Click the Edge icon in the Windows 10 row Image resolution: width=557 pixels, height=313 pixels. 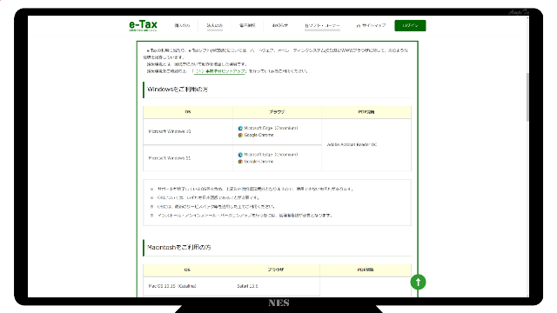point(240,128)
